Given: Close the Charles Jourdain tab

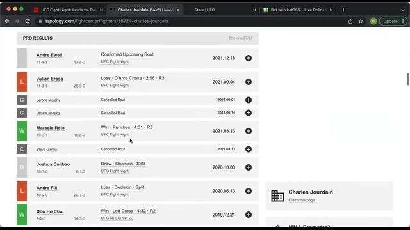Looking at the screenshot, I should (178, 10).
